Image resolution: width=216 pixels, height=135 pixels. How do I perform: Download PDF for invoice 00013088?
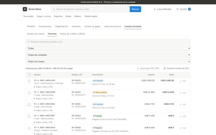click(x=183, y=93)
